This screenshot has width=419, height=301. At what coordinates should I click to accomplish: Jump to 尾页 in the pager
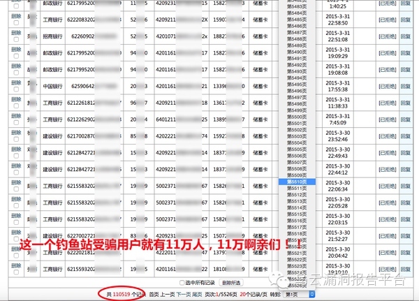pyautogui.click(x=197, y=294)
